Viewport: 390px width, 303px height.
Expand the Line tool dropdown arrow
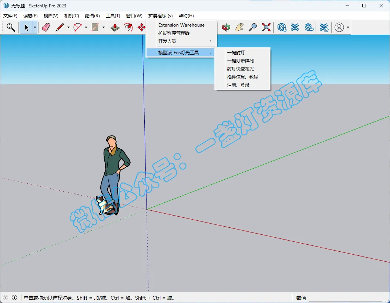tap(68, 27)
